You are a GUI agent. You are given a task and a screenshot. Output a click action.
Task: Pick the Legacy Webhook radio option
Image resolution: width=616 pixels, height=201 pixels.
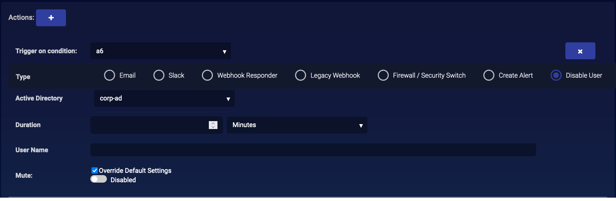301,75
